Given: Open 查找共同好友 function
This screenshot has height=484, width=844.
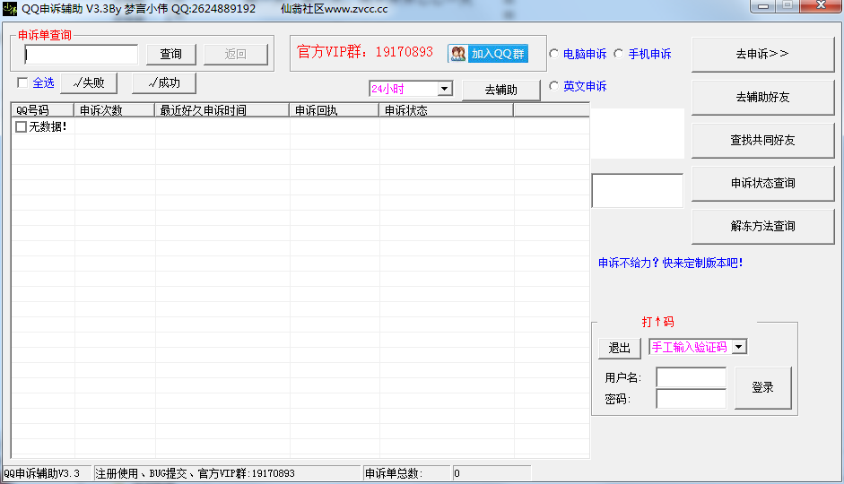Looking at the screenshot, I should point(762,141).
